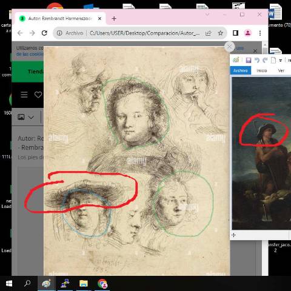Click the address bar URL field
This screenshot has width=291, height=291.
pos(144,33)
